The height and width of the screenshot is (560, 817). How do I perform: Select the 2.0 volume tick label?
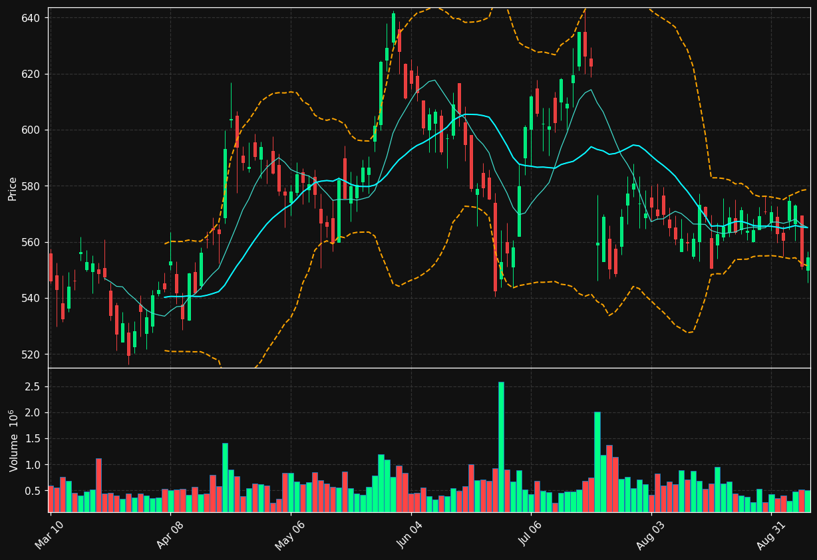pyautogui.click(x=34, y=412)
